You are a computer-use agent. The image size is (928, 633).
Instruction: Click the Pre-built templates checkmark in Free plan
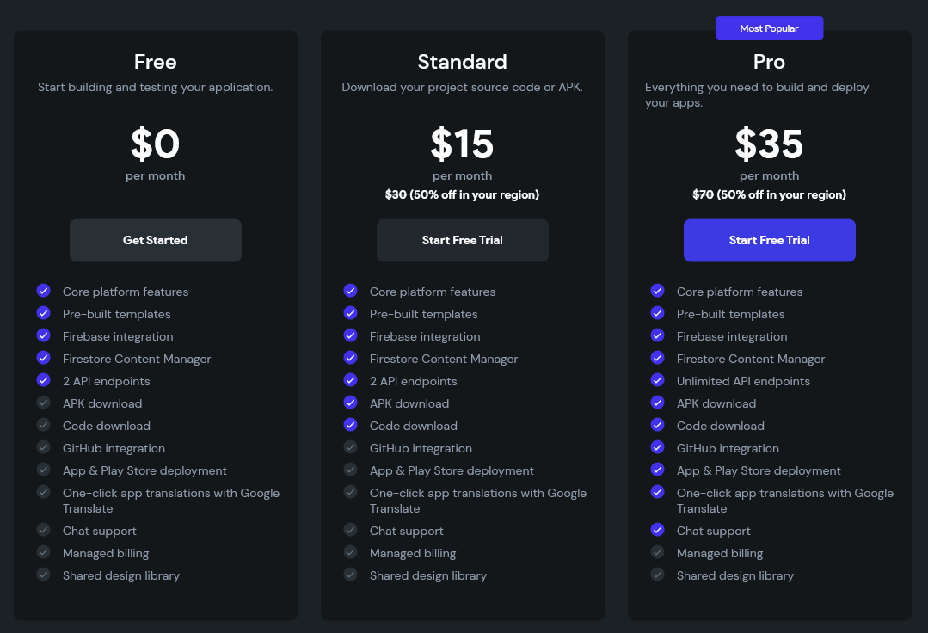[x=44, y=313]
